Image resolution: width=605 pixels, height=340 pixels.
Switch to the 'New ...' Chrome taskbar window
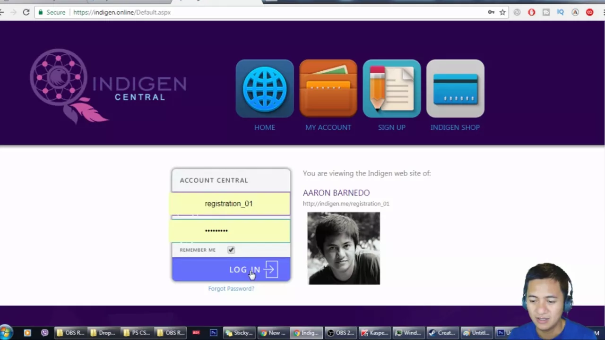coord(274,333)
